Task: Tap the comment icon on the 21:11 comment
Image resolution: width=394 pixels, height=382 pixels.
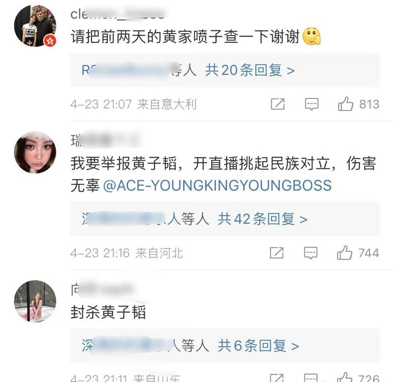Action: pyautogui.click(x=310, y=378)
